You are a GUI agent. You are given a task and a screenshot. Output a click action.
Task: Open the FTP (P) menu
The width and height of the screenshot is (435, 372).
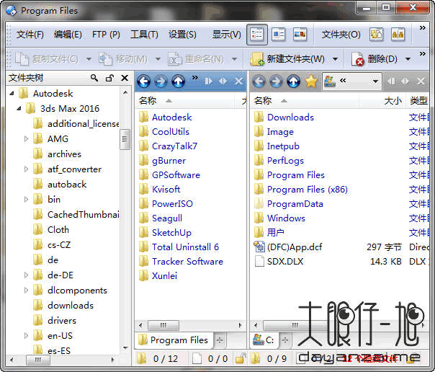106,35
